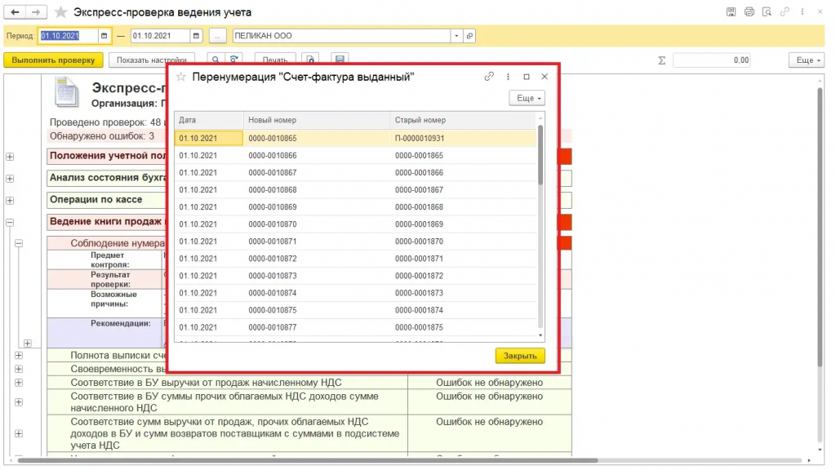Click the period start date field 01.10.2021
836x470 pixels.
69,36
